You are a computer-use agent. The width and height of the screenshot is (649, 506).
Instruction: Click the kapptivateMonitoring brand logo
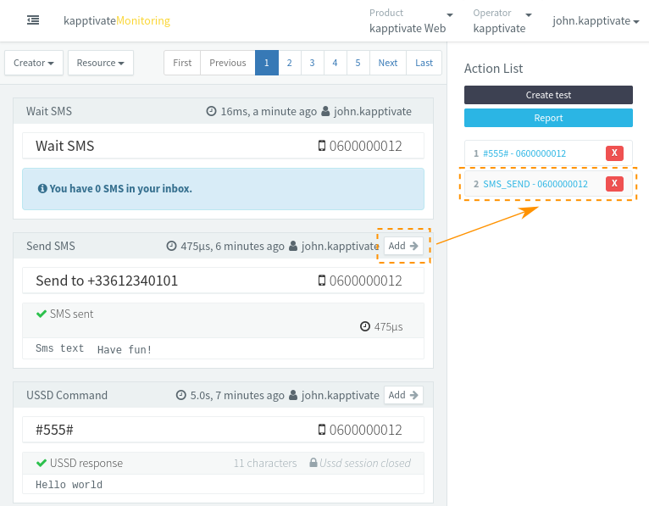pyautogui.click(x=116, y=20)
